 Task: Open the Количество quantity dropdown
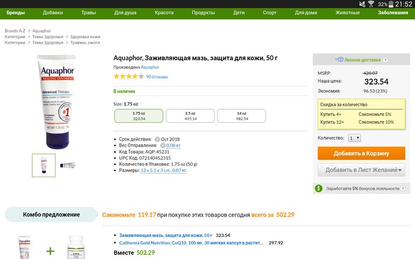click(x=354, y=138)
